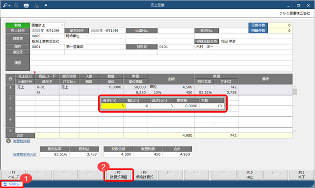Open the 明細単位 dropdown
Viewport: 315px width, 188px height.
coord(87,36)
